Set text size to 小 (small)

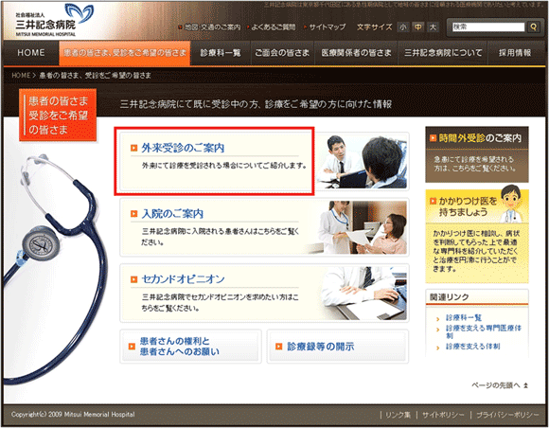(403, 27)
